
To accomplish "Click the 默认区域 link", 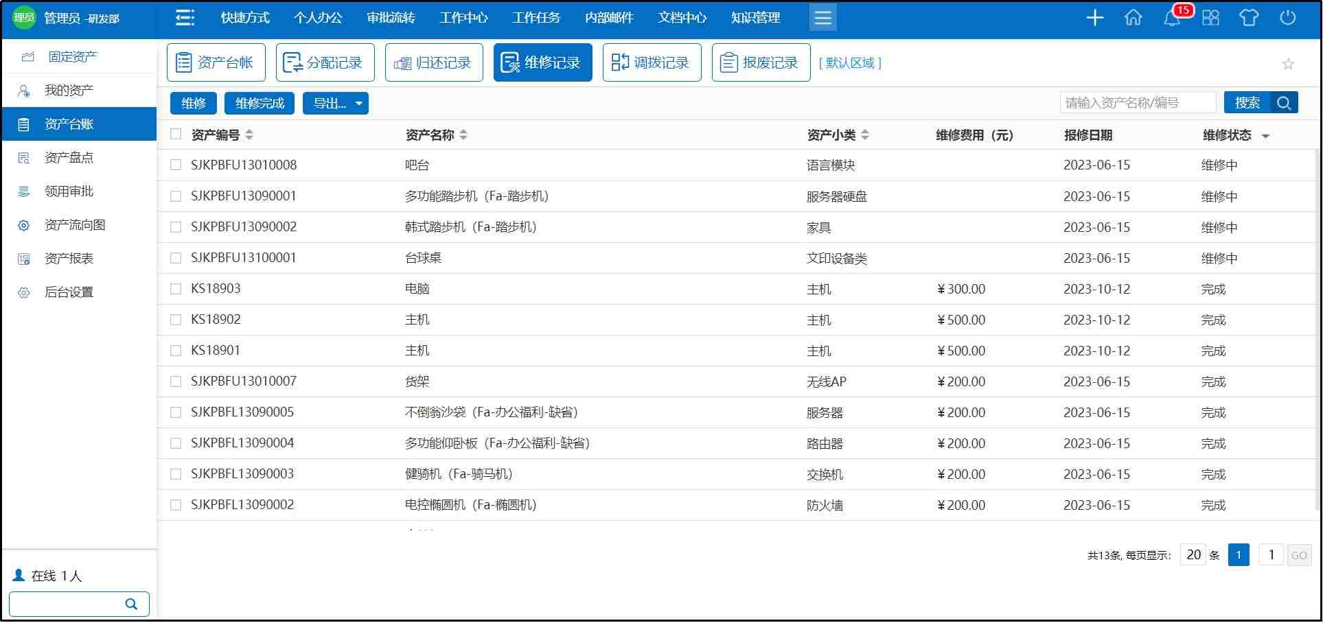I will [850, 63].
